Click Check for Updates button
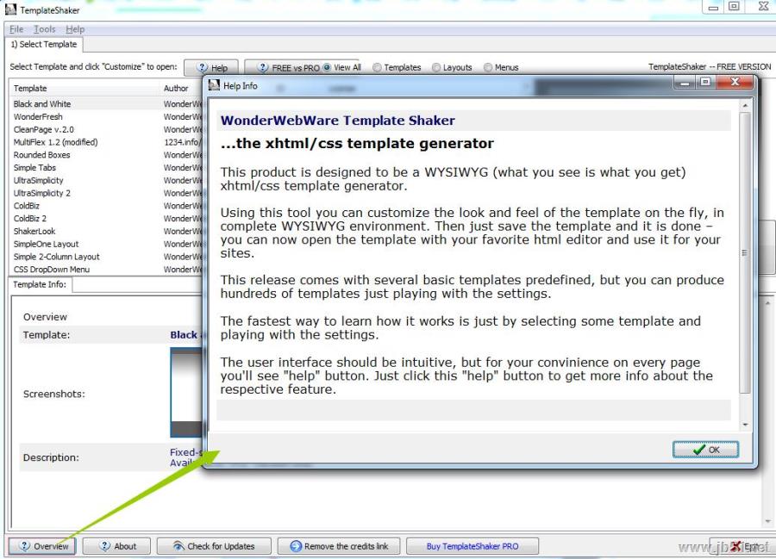776x559 pixels. pos(214,546)
